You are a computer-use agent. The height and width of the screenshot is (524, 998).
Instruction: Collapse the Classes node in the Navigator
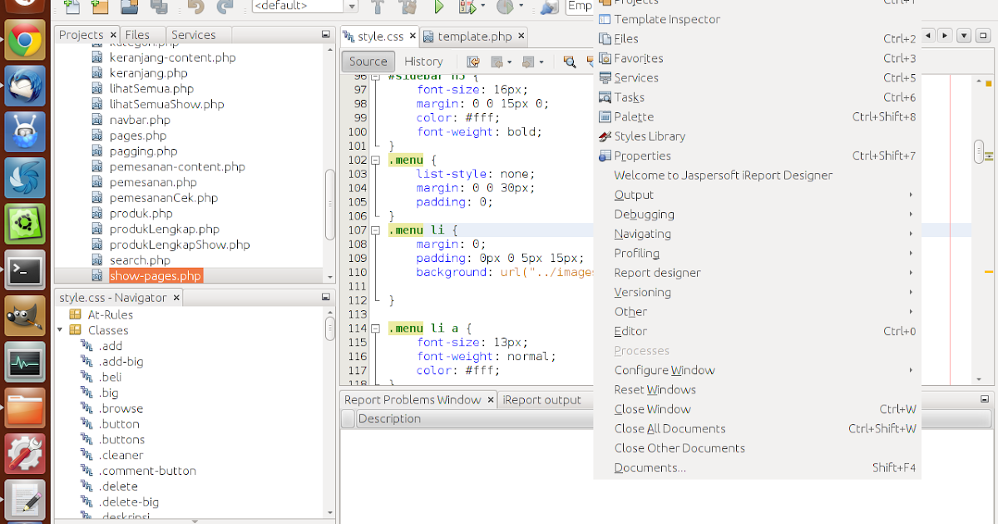tap(59, 329)
